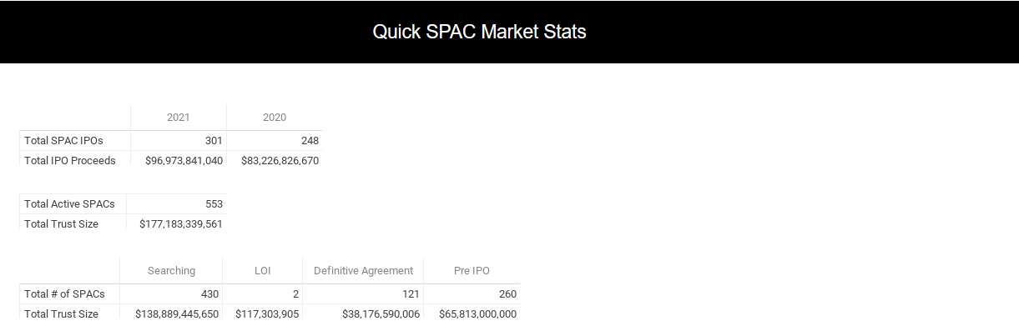
Task: Click the $83,226,826,670 proceeds value
Action: (x=280, y=160)
